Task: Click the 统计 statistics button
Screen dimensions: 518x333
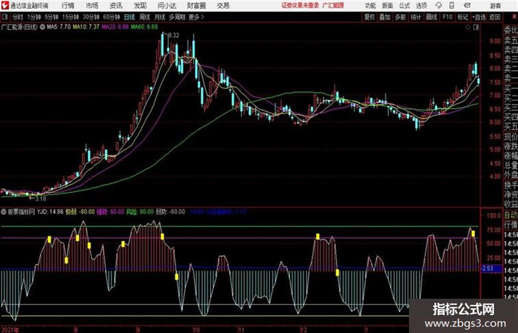Action: tap(416, 17)
